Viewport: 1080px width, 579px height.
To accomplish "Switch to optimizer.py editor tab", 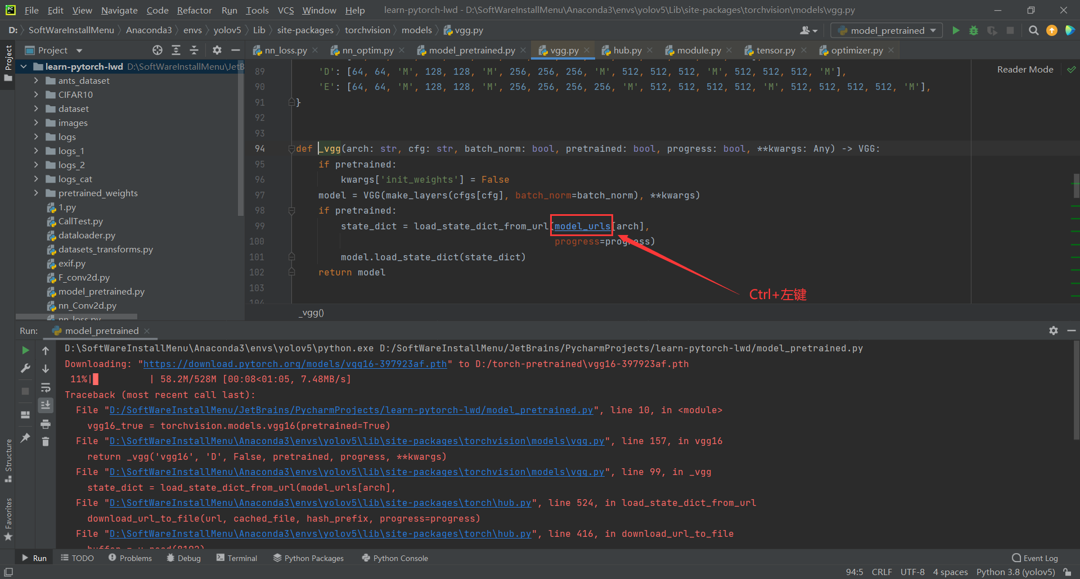I will (857, 50).
